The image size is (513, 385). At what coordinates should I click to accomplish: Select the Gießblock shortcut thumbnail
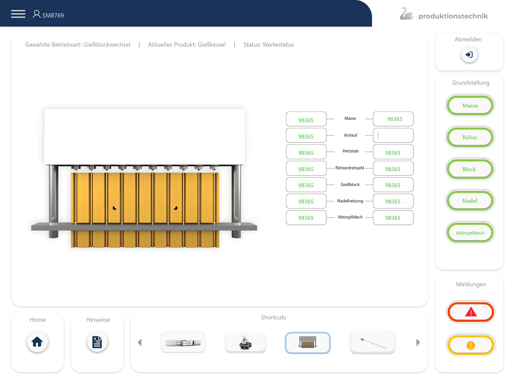pyautogui.click(x=308, y=342)
